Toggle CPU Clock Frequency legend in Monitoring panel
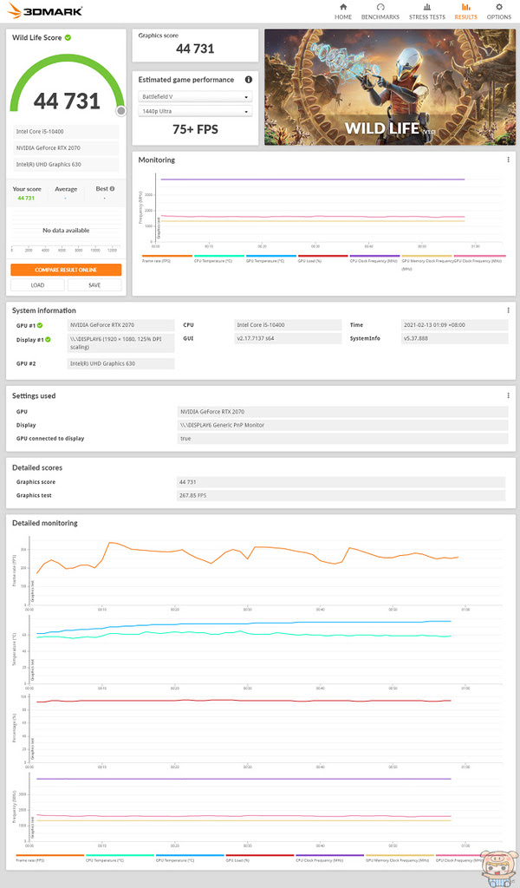Screen dimensions: 520x888 click(374, 258)
